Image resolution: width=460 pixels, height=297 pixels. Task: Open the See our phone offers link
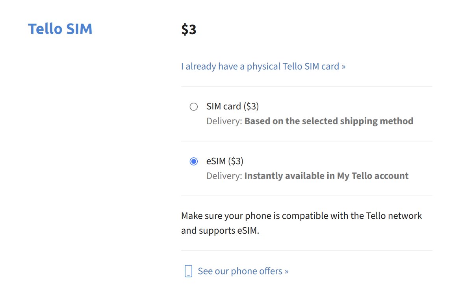click(x=243, y=271)
